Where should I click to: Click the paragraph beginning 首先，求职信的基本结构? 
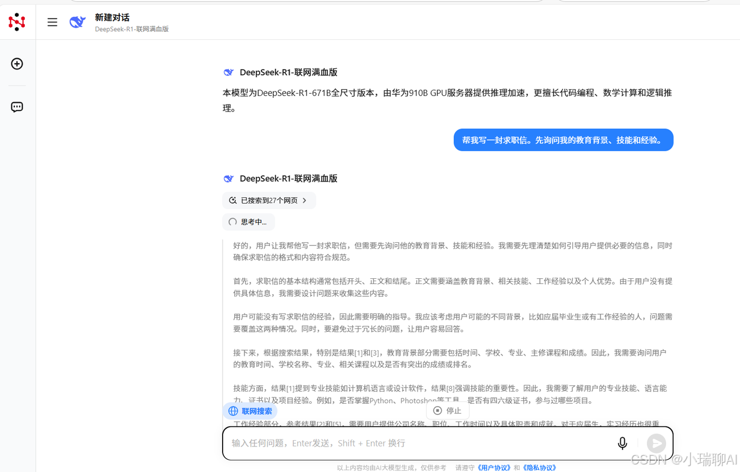[453, 287]
